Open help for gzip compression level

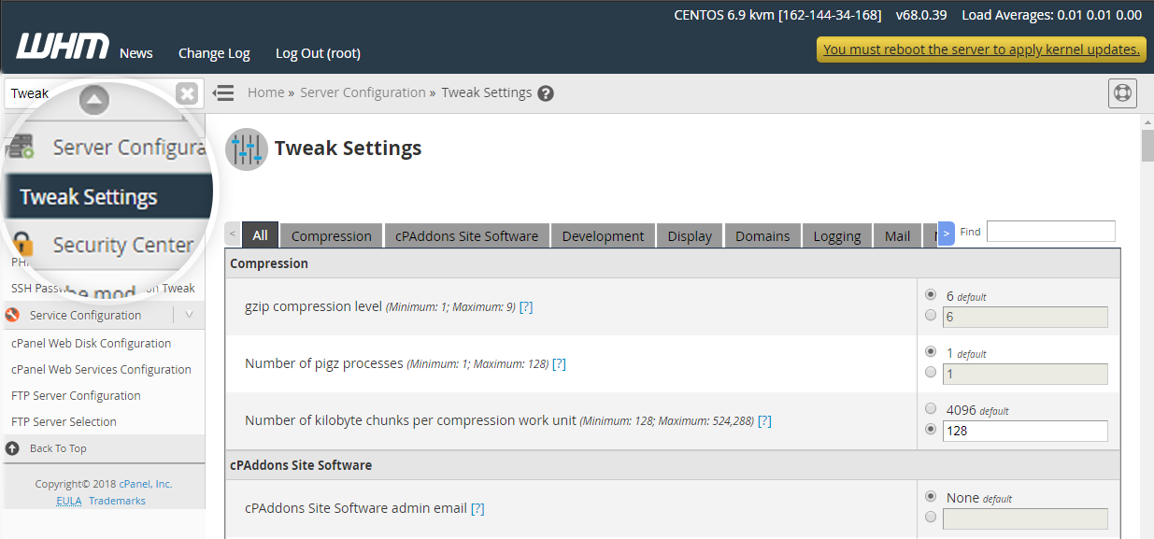526,306
